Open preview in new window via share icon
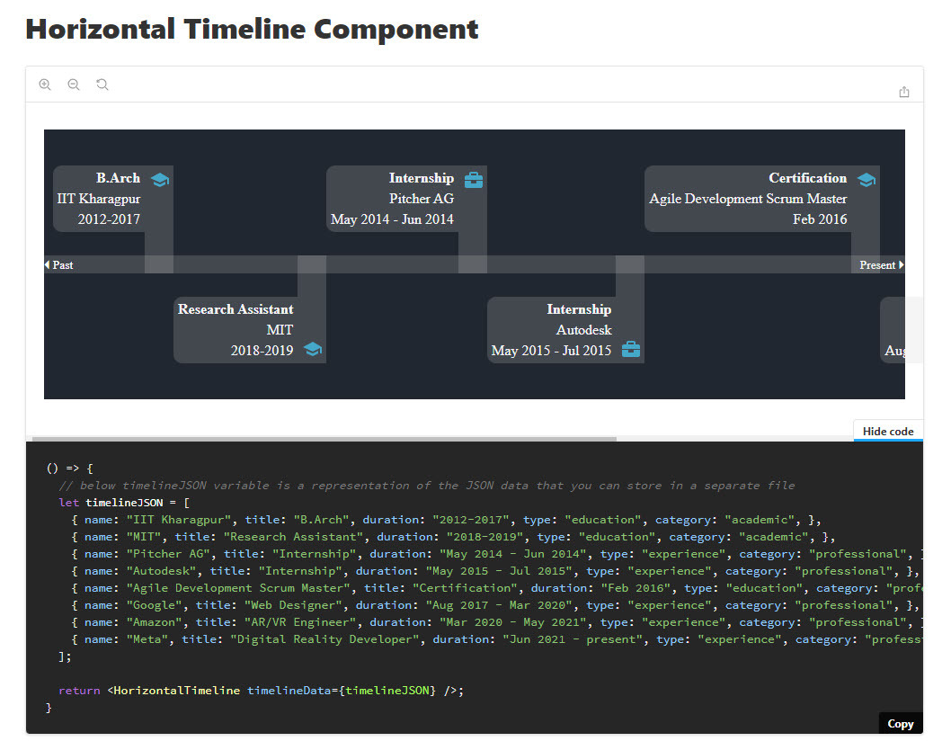The image size is (951, 741). pos(903,92)
